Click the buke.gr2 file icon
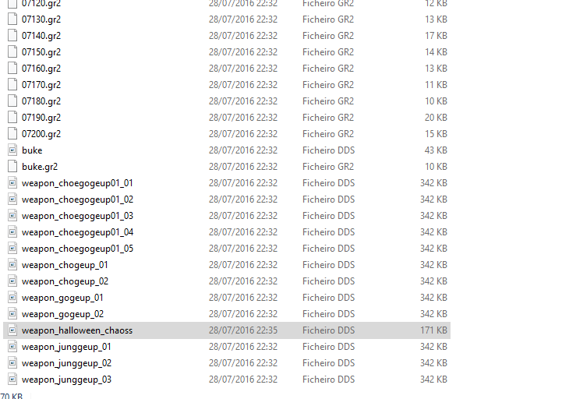This screenshot has width=562, height=399. [12, 166]
